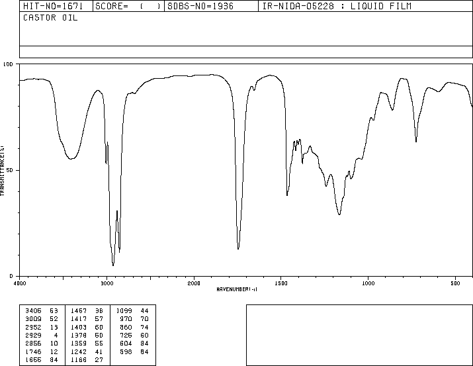Select the 1746 peak row in table

[x=41, y=352]
